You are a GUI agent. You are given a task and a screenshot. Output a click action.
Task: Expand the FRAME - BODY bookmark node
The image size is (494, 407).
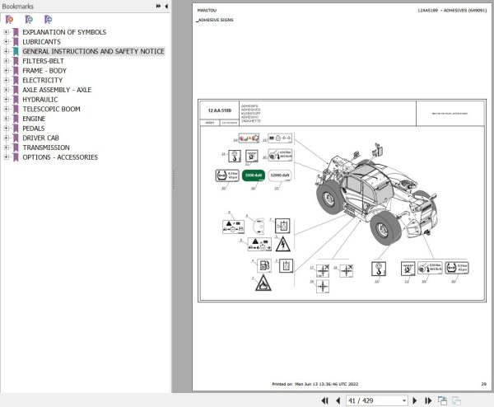point(6,71)
